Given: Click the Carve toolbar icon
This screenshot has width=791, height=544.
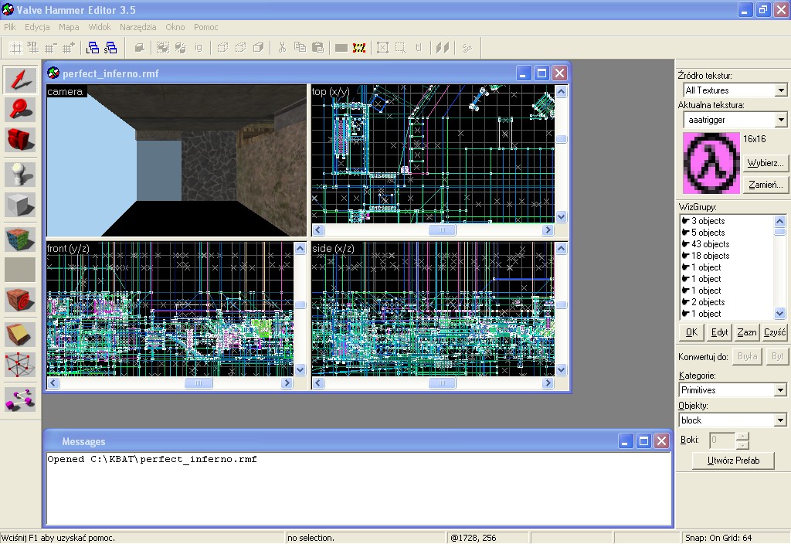Looking at the screenshot, I should click(140, 48).
